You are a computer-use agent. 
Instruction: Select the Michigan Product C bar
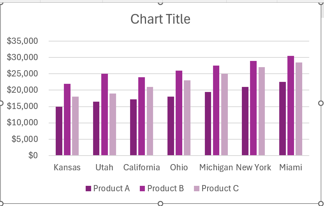224,114
